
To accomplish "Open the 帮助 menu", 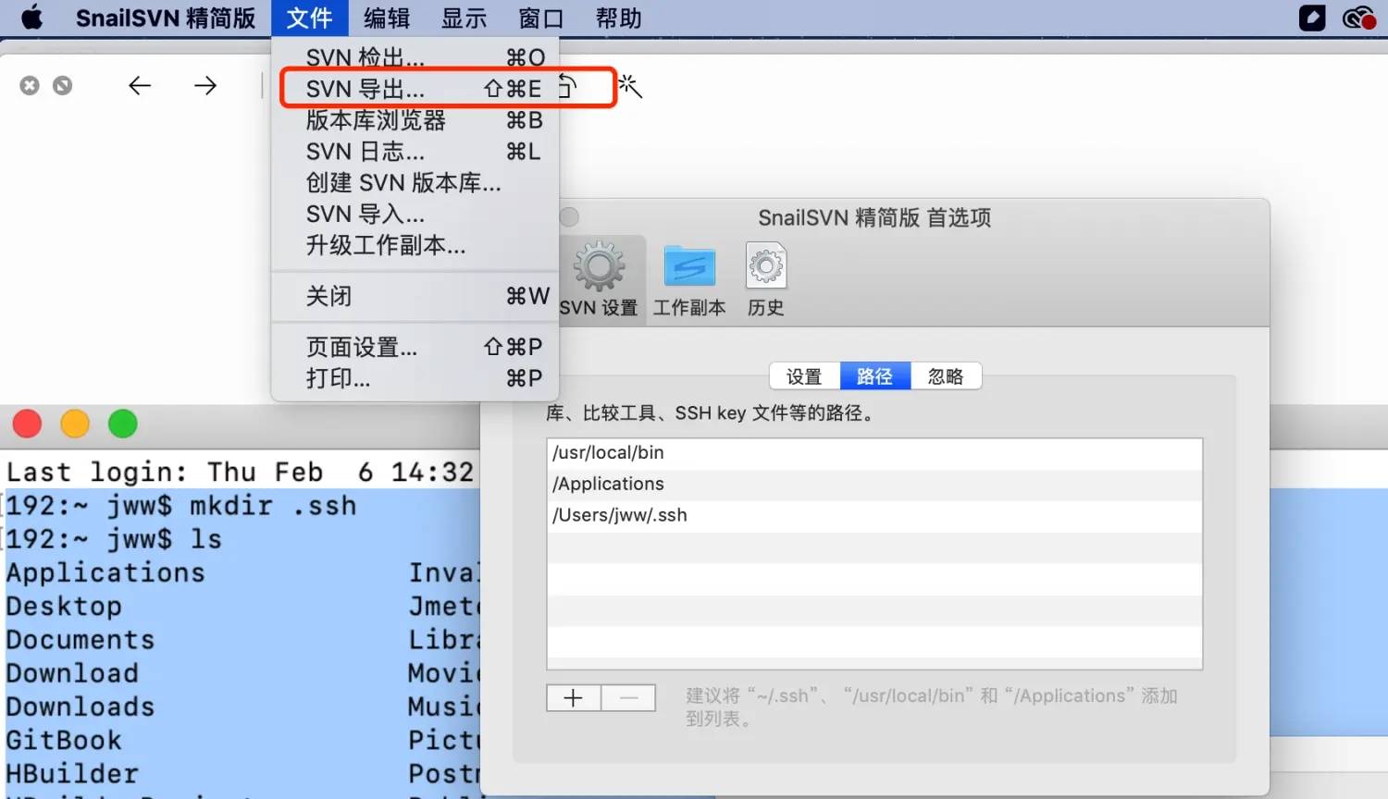I will [x=618, y=18].
